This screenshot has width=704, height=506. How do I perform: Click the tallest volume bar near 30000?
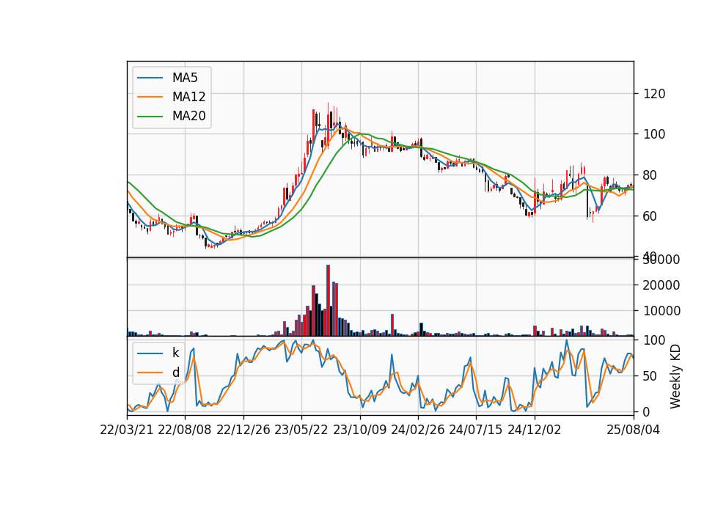(x=329, y=301)
